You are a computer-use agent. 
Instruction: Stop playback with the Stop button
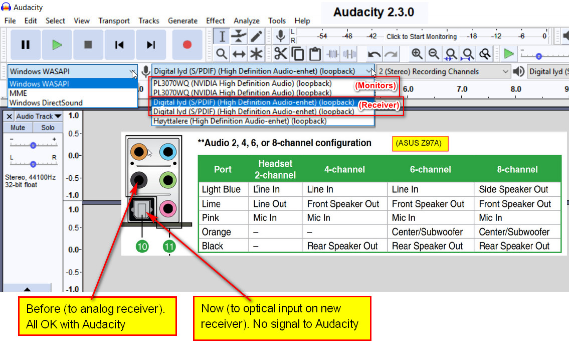(88, 45)
